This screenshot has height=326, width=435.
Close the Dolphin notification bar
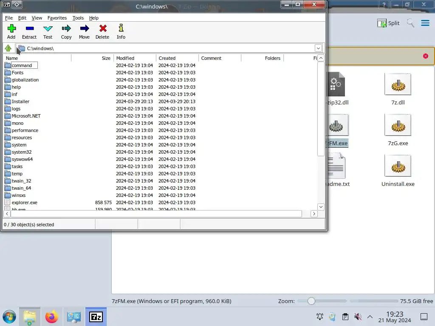pos(426,56)
